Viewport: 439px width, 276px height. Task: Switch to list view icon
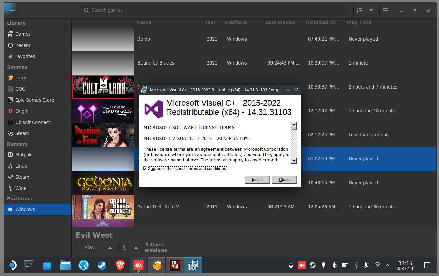[360, 10]
